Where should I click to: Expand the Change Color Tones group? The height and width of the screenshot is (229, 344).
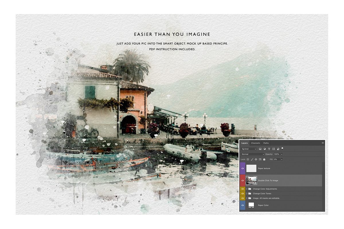[247, 194]
